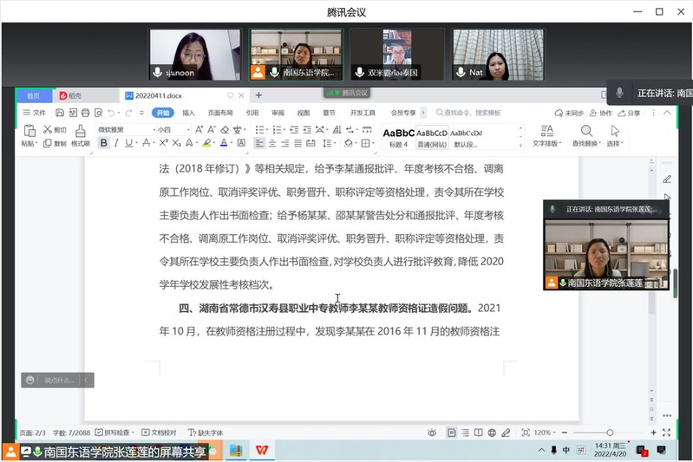Toggle bold formatting in the ribbon

click(x=104, y=143)
